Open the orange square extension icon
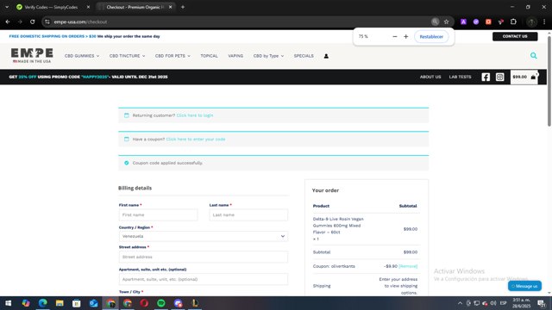 [488, 22]
